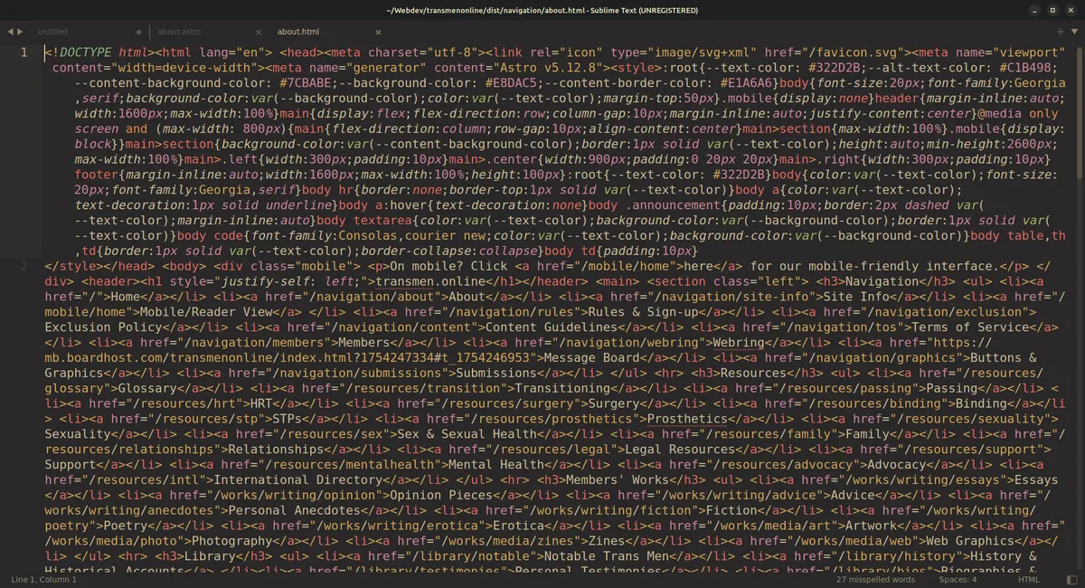
Task: Click the "Terms of Service" text
Action: [x=969, y=327]
